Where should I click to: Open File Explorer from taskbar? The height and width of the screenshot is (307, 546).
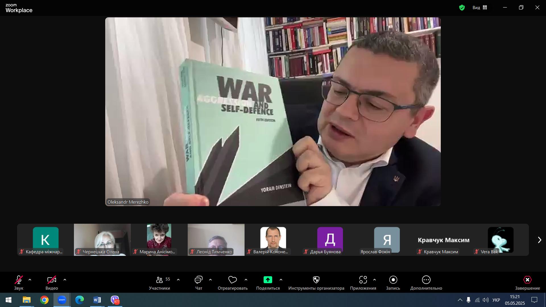[x=27, y=300]
